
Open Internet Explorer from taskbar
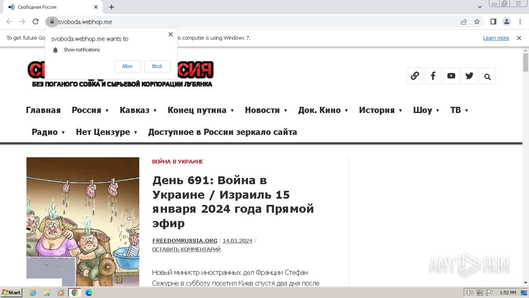click(33, 293)
